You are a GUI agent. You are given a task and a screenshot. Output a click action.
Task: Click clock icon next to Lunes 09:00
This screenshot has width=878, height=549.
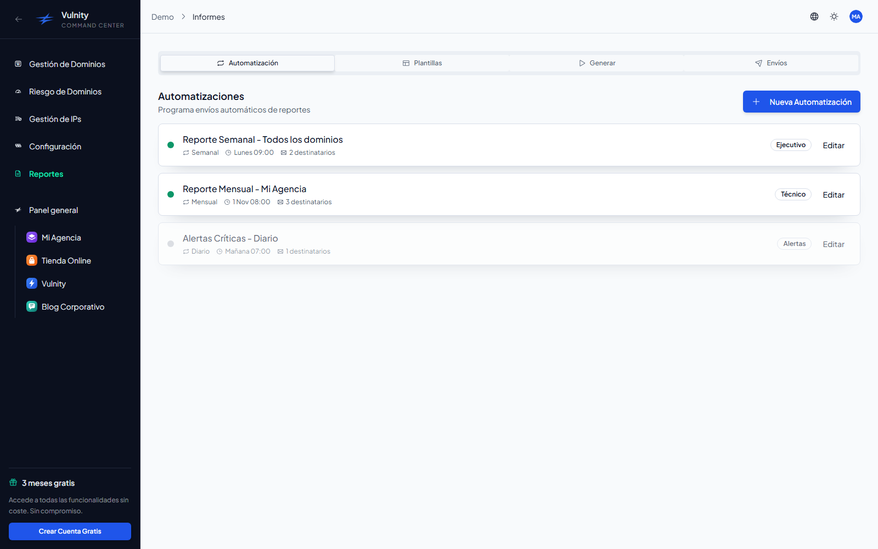pyautogui.click(x=228, y=153)
